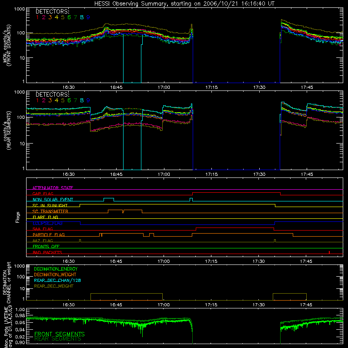This screenshot has height=348, width=348.
Task: Click the REAR SEGMENTS livetime legend label
Action: point(58,339)
